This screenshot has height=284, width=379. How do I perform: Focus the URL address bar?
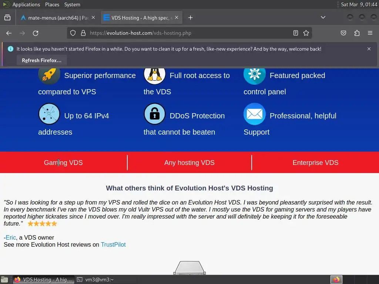pyautogui.click(x=189, y=33)
